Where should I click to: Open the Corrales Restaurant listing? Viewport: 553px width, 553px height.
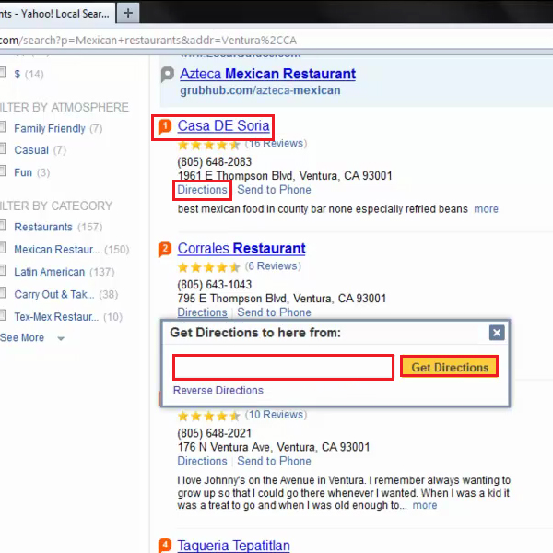point(241,249)
